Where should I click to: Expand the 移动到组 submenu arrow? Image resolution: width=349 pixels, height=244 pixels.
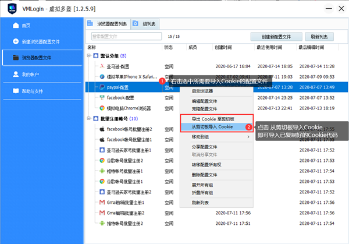[248, 137]
